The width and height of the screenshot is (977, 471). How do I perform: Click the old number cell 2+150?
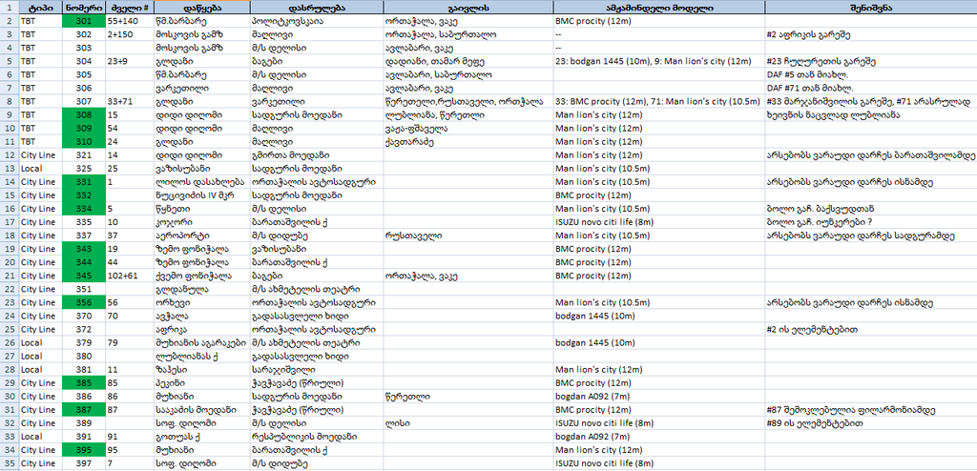(129, 34)
